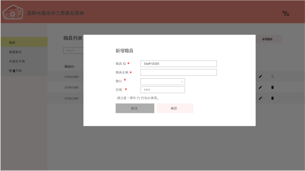Click the 密碼 field showing 1111

[x=163, y=90]
